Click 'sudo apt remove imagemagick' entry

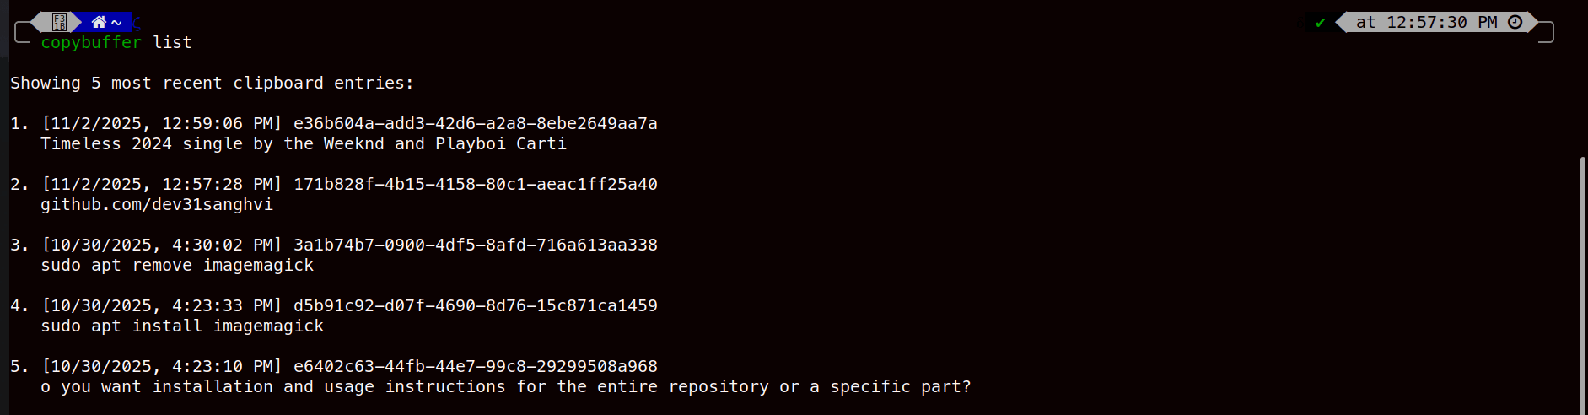pos(177,266)
